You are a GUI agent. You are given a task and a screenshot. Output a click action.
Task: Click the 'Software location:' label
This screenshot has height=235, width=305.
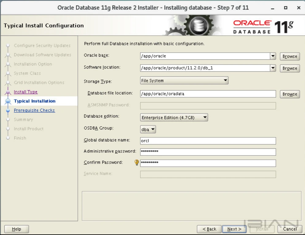(102, 67)
